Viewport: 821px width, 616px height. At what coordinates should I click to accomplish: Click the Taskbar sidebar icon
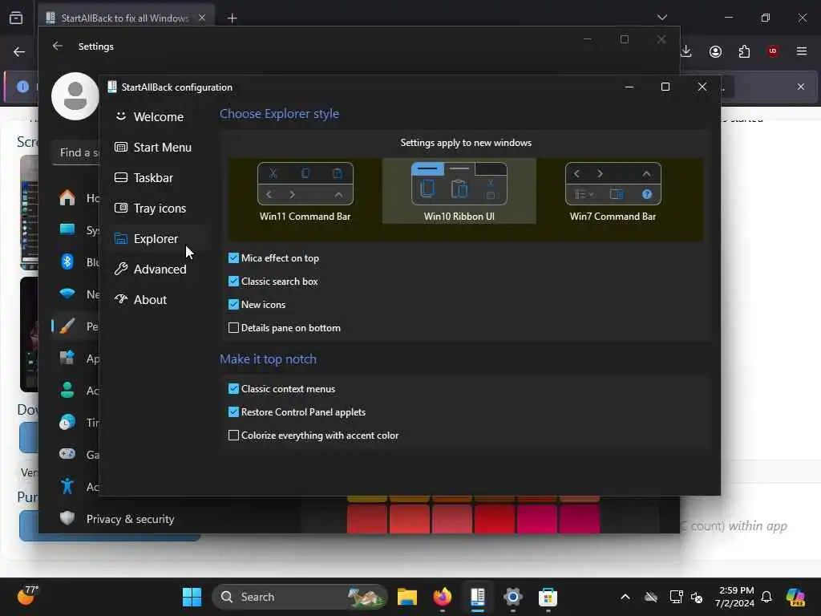[121, 177]
